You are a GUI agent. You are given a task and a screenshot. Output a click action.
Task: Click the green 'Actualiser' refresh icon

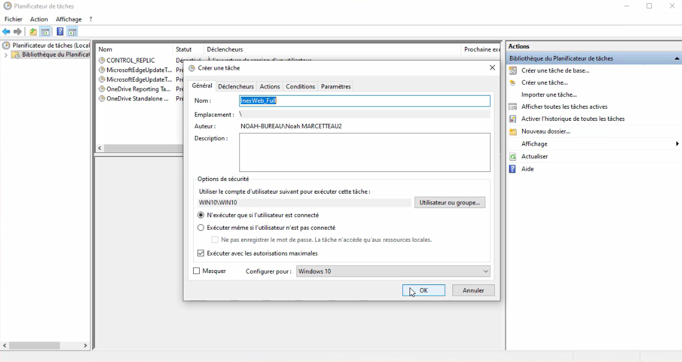coord(513,156)
